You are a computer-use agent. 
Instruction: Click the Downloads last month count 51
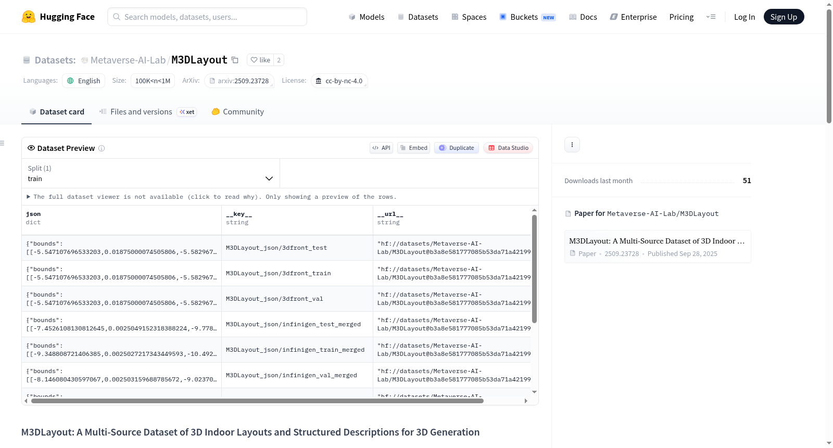747,181
